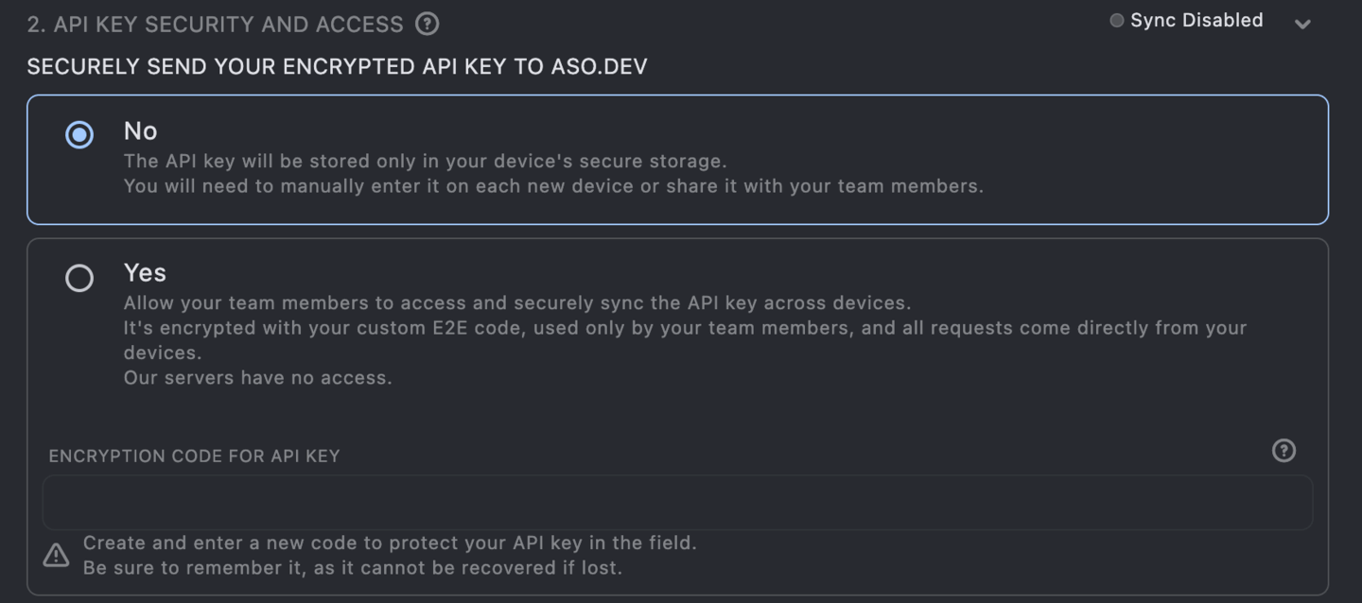This screenshot has width=1362, height=603.
Task: Select the No option for storing the API key
Action: [x=79, y=135]
